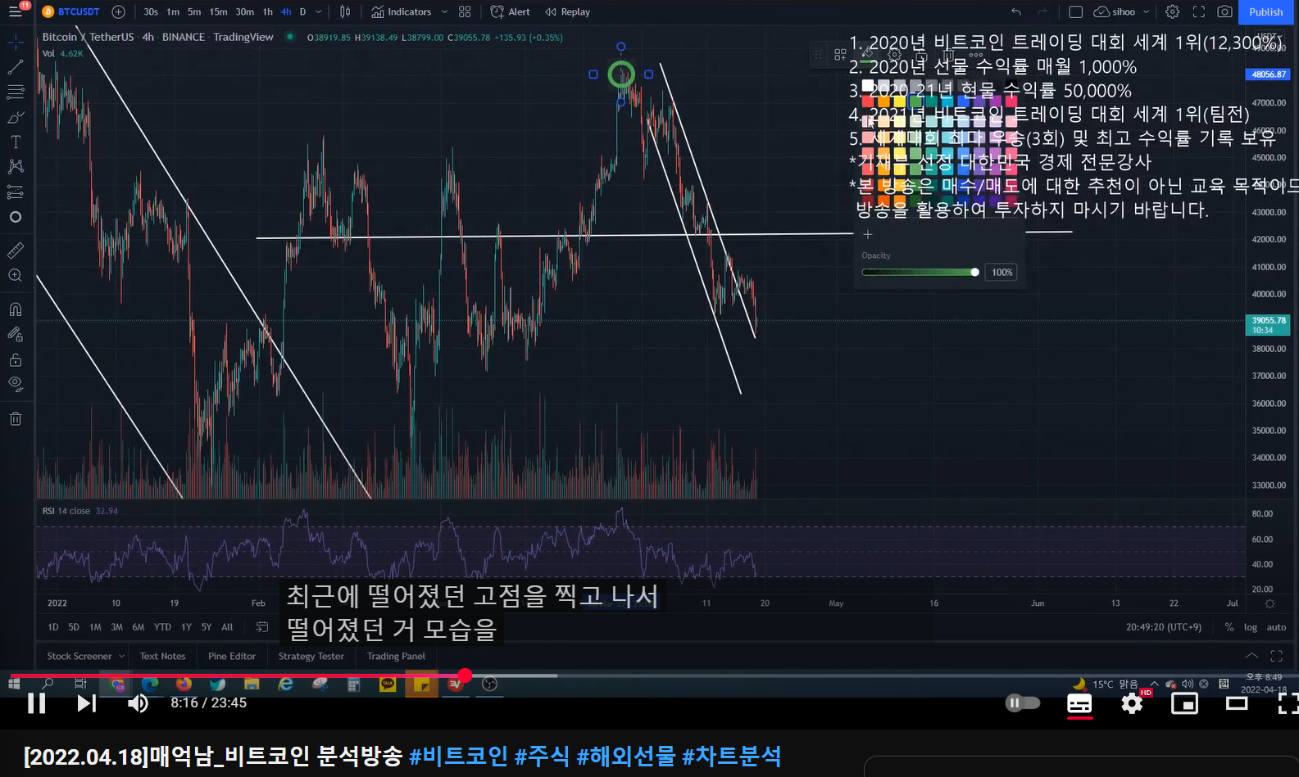Select the YTD date range
Viewport: 1299px width, 777px height.
(x=162, y=627)
